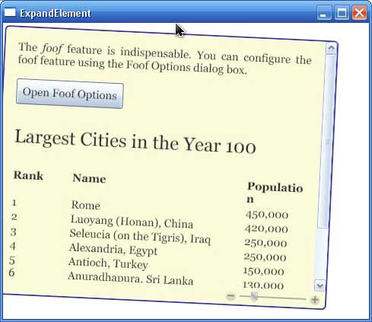The image size is (372, 322).
Task: Click the ExpandElement window icon in title bar
Action: point(10,12)
